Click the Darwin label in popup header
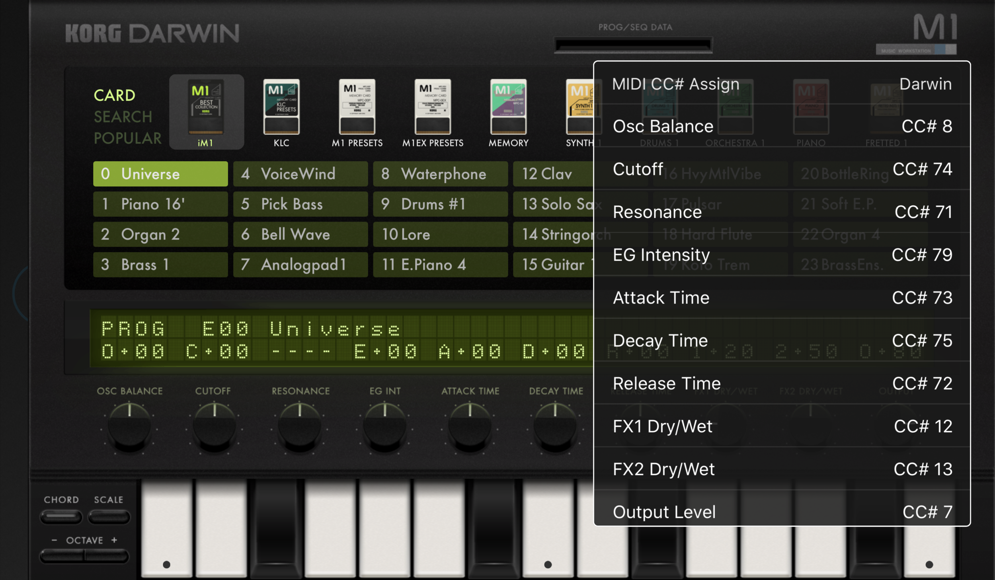Viewport: 995px width, 580px height. pyautogui.click(x=925, y=84)
